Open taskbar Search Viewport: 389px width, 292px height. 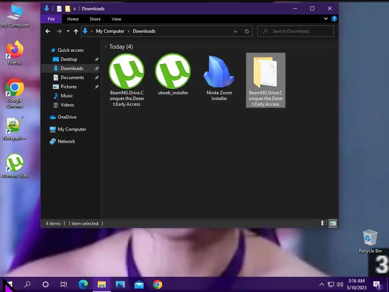pyautogui.click(x=27, y=284)
